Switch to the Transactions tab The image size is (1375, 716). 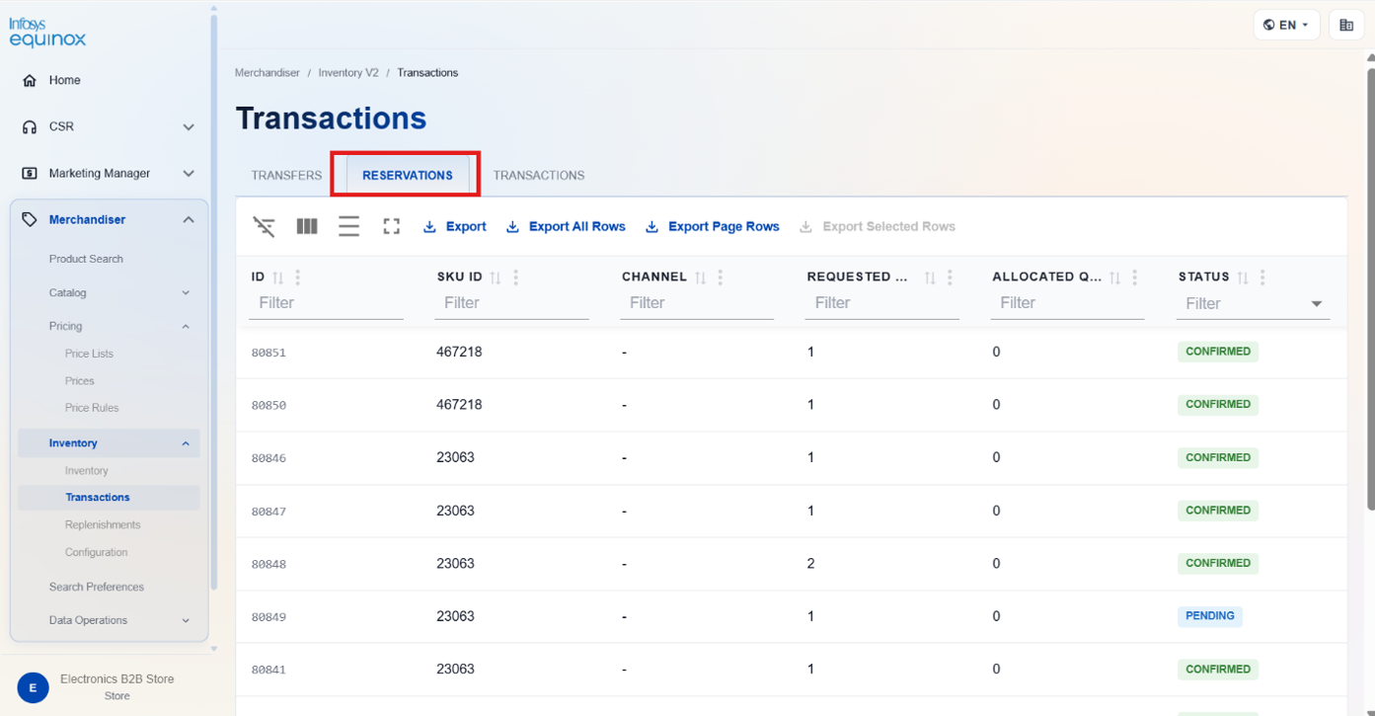click(x=539, y=176)
